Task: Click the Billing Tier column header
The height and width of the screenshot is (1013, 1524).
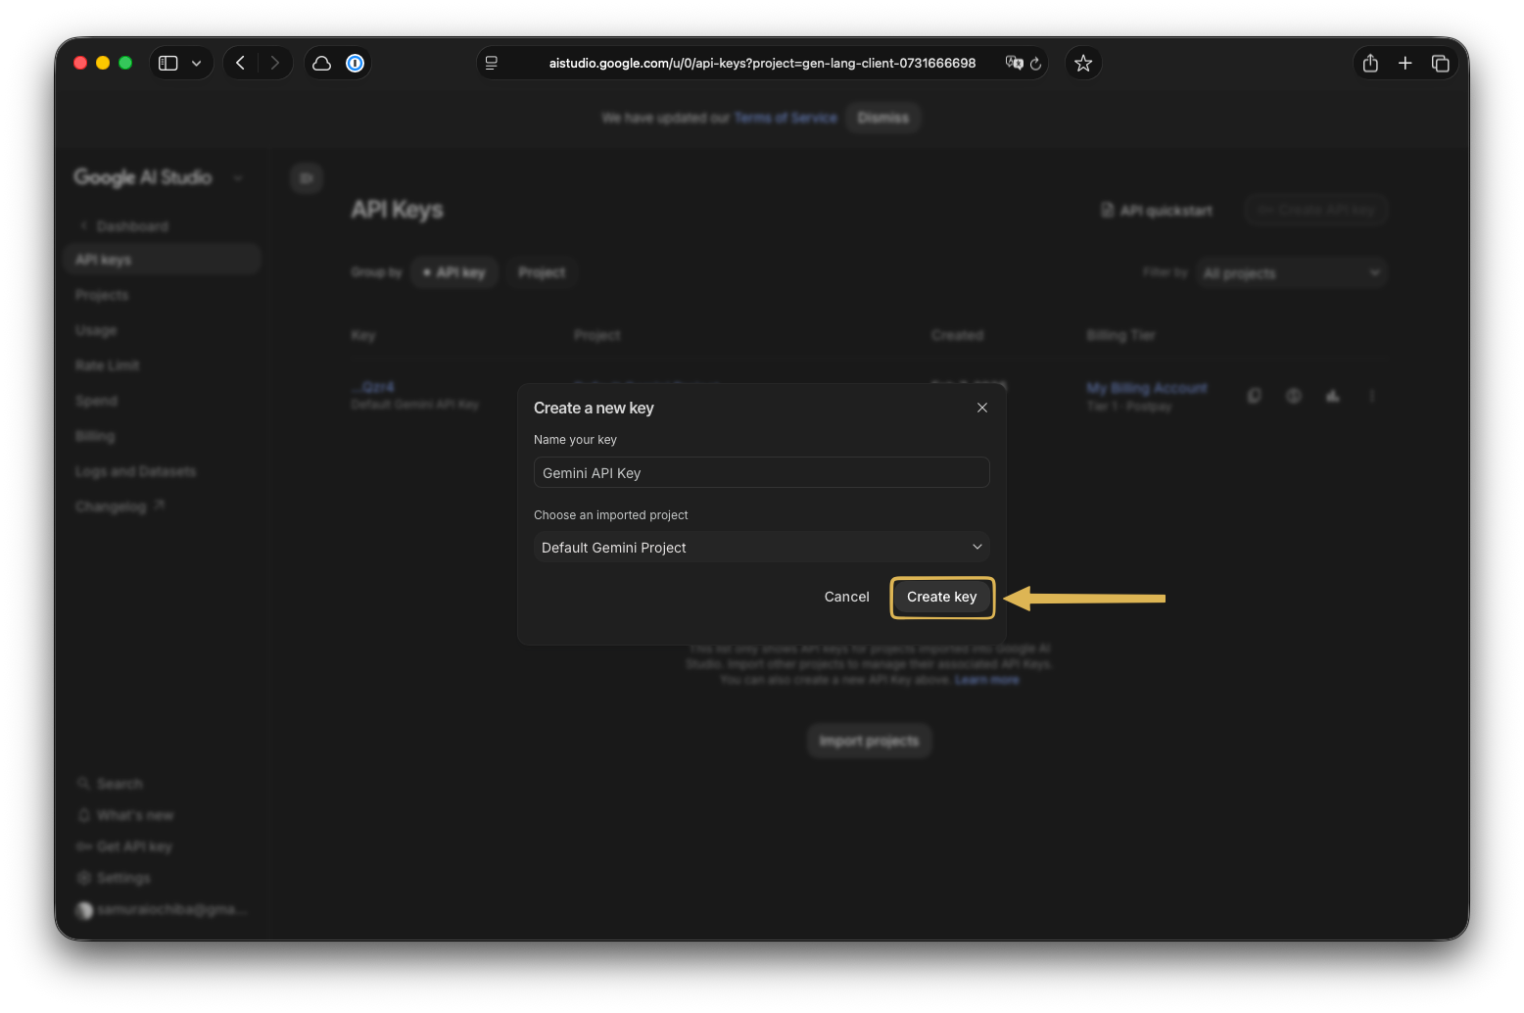Action: (1121, 335)
